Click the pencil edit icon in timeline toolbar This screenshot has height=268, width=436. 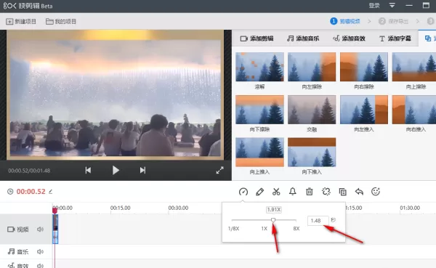[259, 192]
